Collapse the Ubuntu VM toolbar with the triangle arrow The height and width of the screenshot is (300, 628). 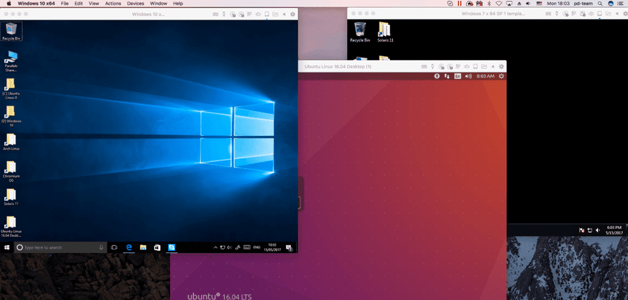493,66
